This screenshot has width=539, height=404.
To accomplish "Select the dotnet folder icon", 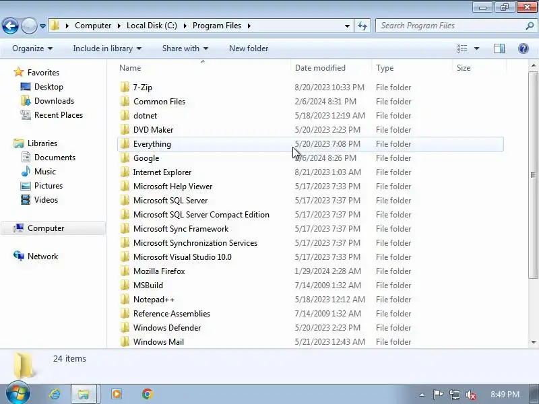I will tap(125, 115).
